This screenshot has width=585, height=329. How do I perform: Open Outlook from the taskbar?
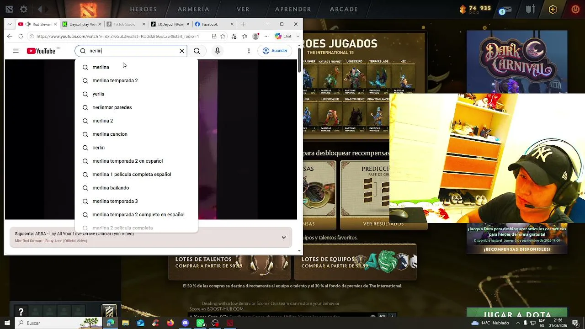tap(140, 323)
